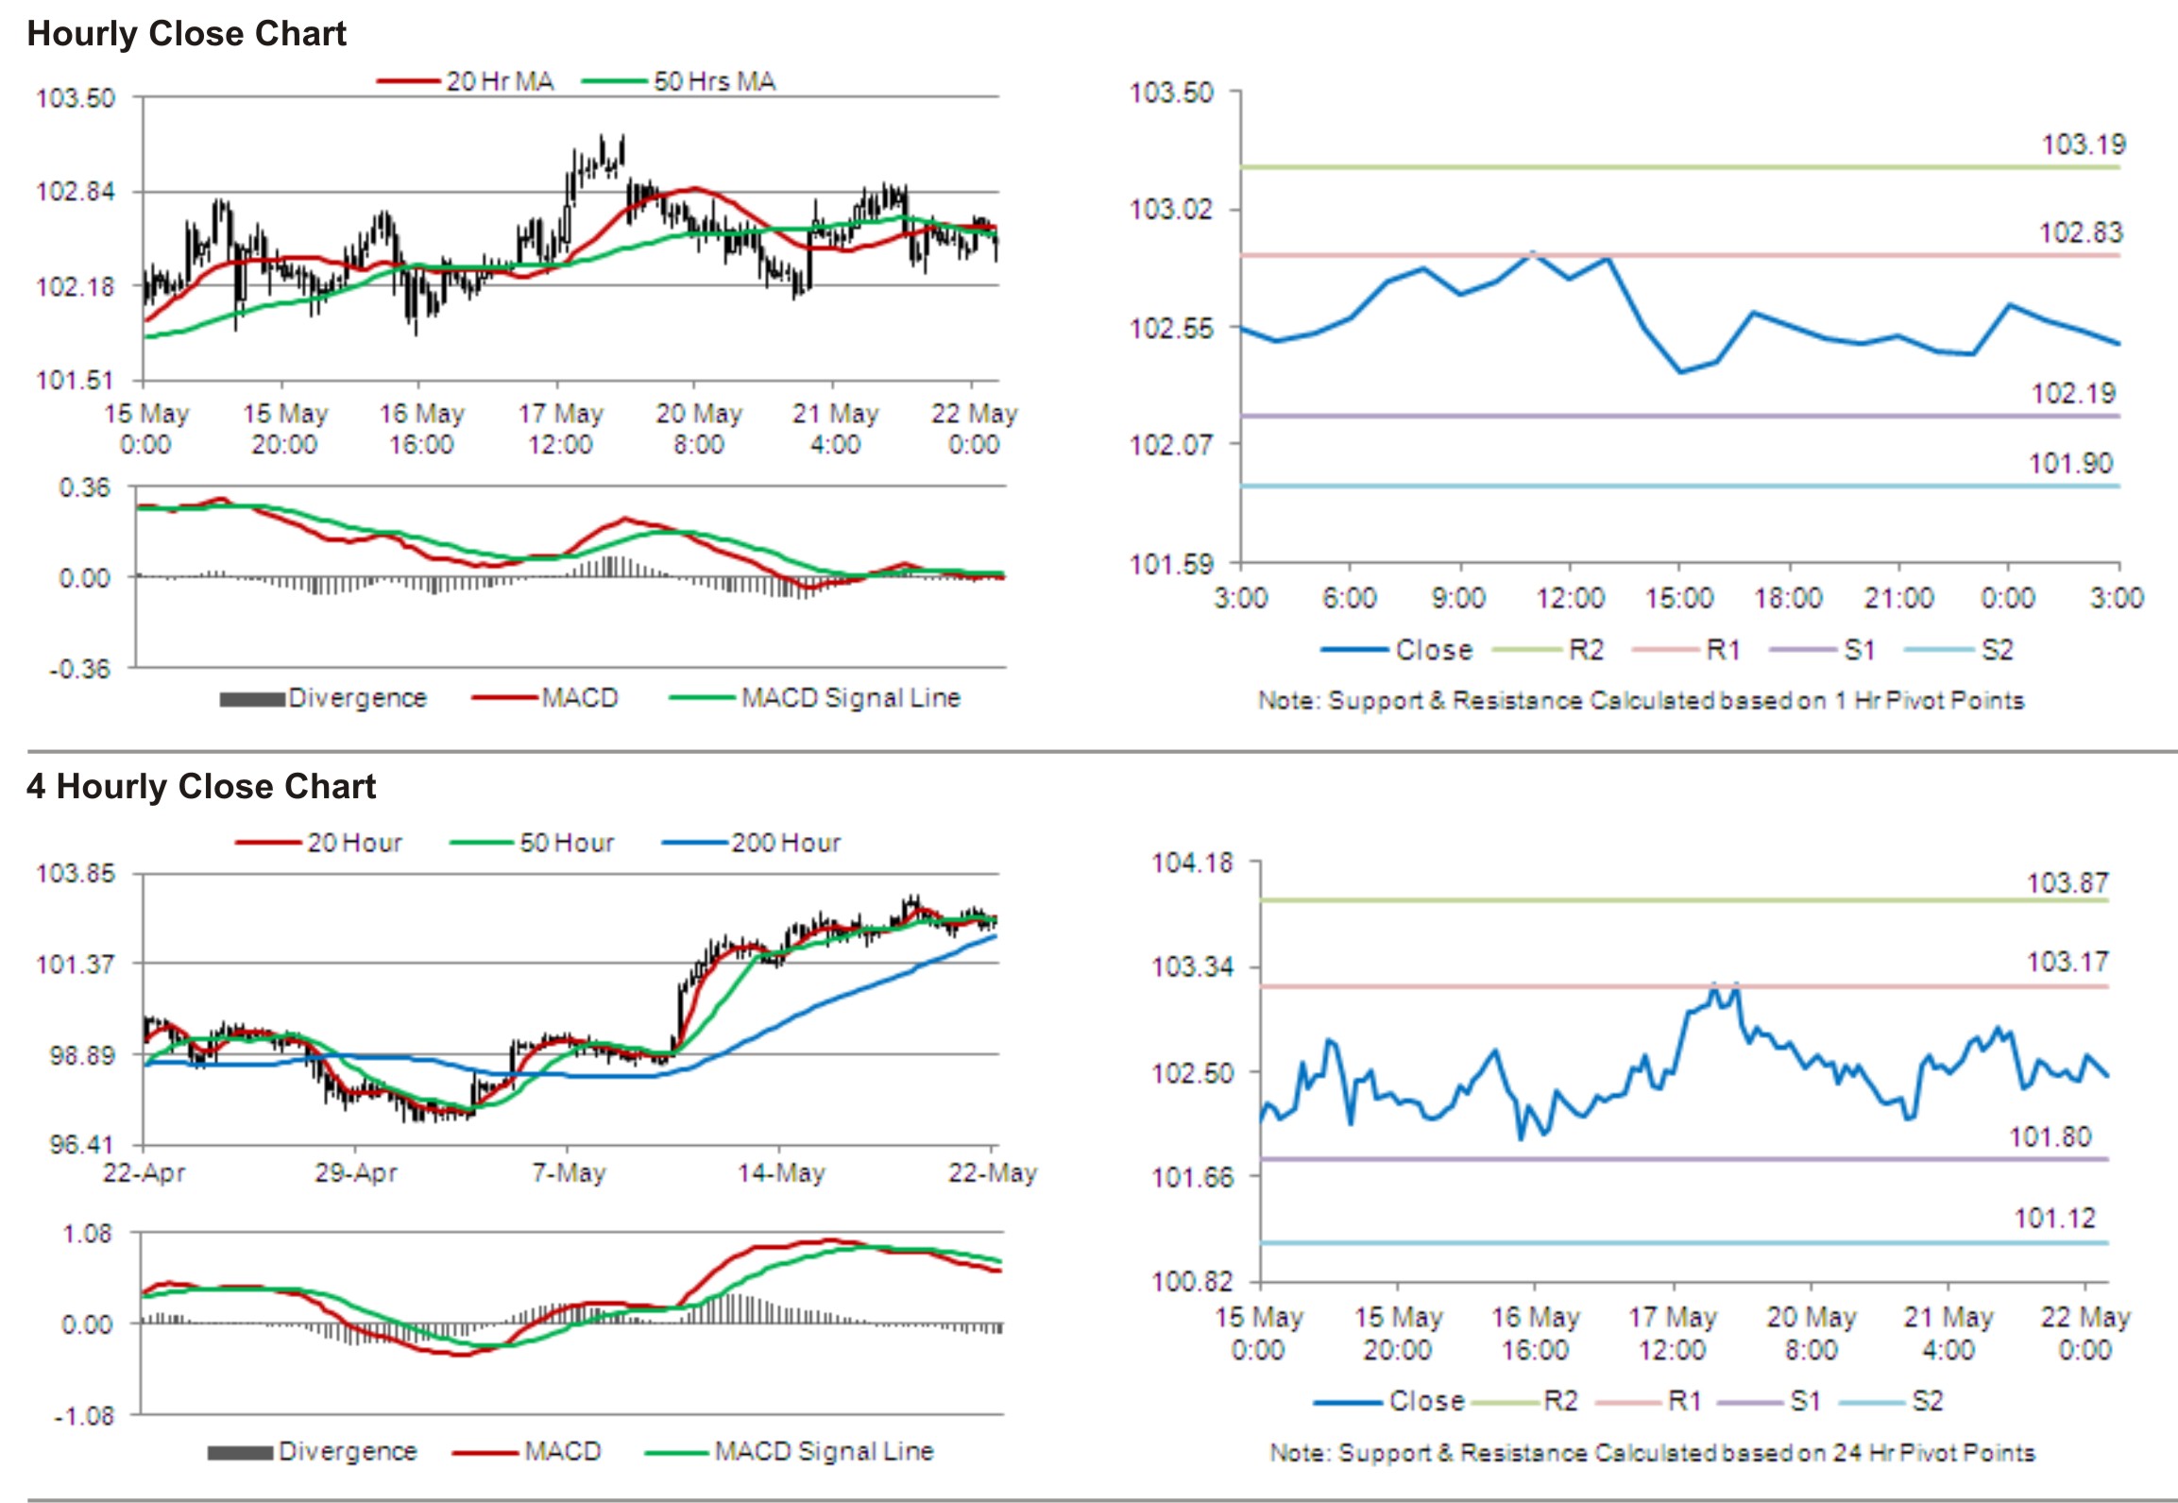Click "MACD Signal Line" legend in 4 Hourly chart
This screenshot has height=1503, width=2178.
coord(824,1451)
